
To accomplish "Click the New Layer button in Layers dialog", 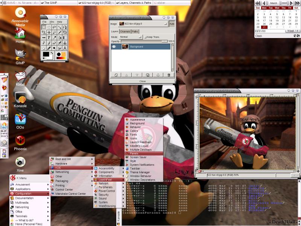I will [116, 75].
